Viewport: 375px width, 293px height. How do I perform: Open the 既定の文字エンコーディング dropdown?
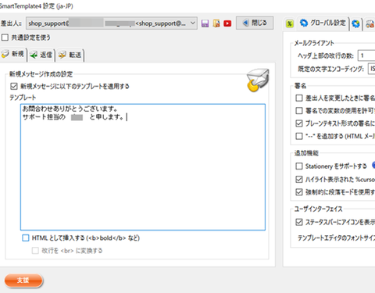click(x=371, y=69)
